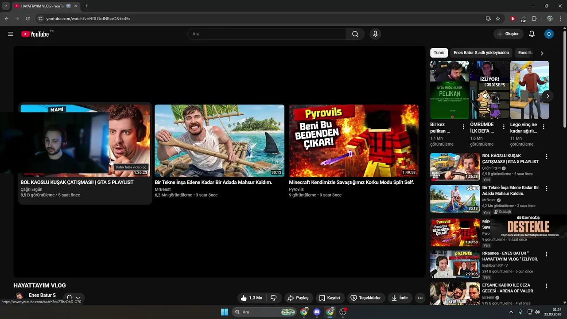Click the Kaydet save button
This screenshot has height=319, width=567.
tap(330, 298)
